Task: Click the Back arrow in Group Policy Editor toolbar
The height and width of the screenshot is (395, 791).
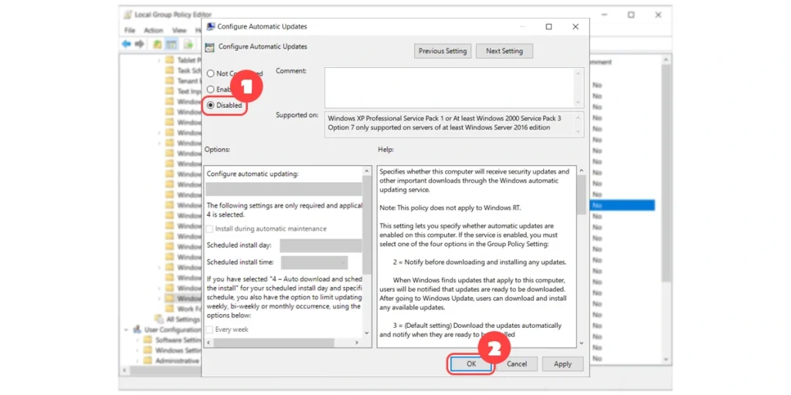Action: click(x=126, y=44)
